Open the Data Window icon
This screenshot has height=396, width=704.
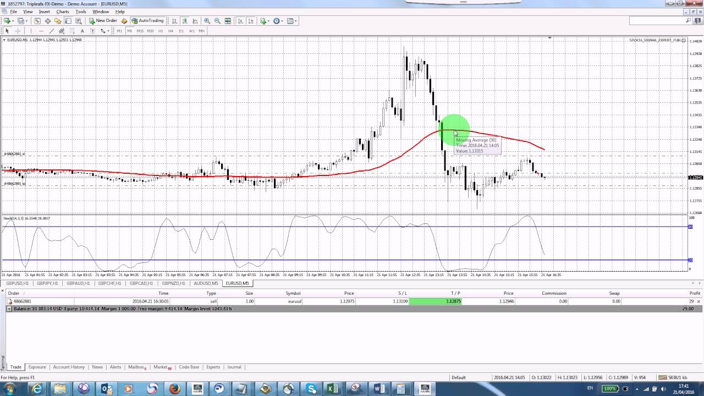coord(48,21)
